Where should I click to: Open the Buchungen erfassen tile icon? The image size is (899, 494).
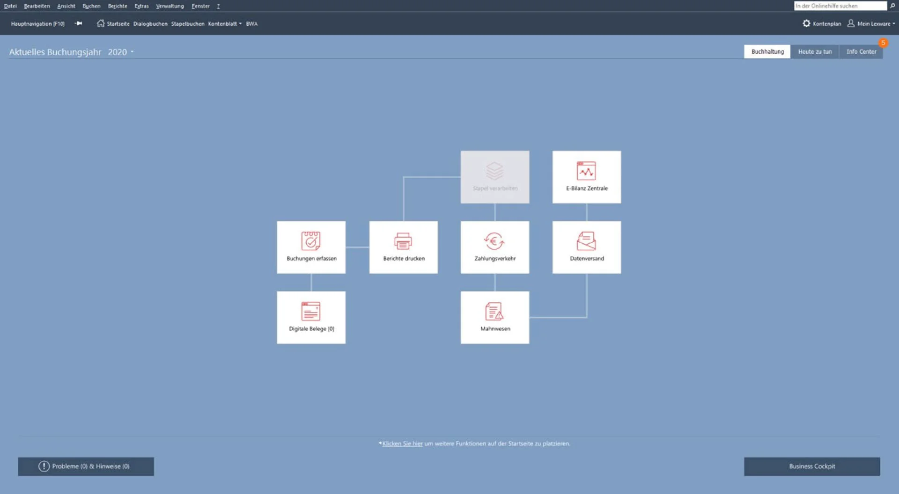point(310,241)
